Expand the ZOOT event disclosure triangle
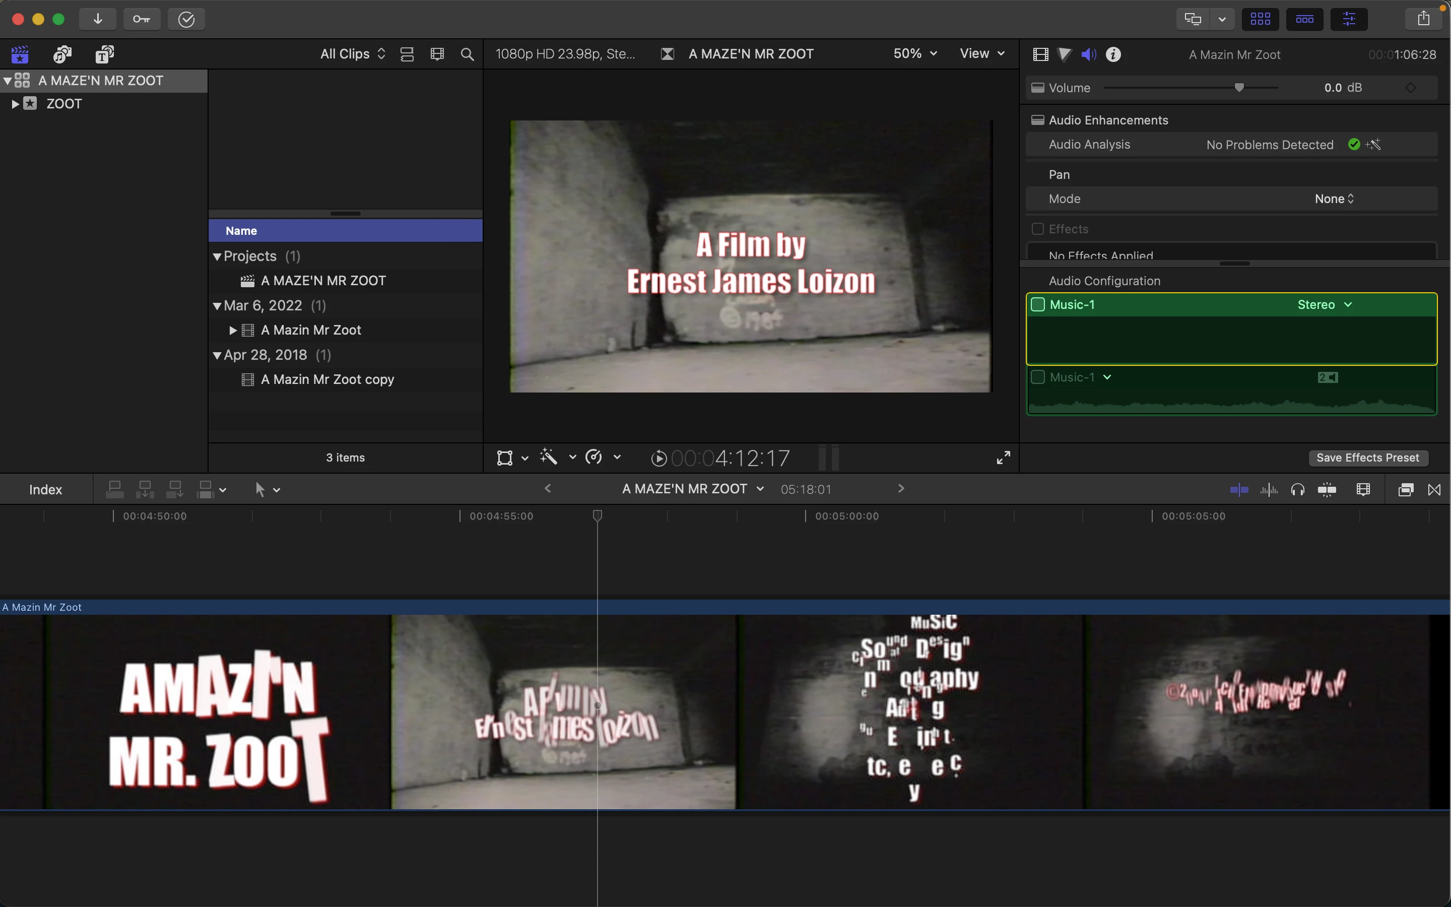 coord(15,104)
